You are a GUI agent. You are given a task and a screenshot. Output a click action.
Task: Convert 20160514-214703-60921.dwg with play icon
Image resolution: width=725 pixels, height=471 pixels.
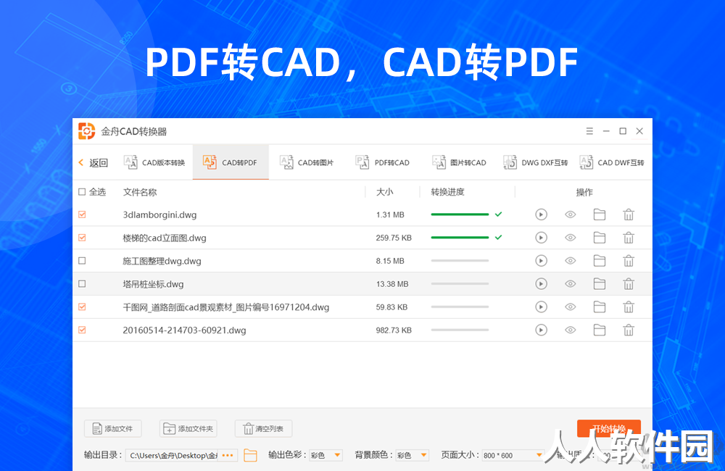(541, 330)
